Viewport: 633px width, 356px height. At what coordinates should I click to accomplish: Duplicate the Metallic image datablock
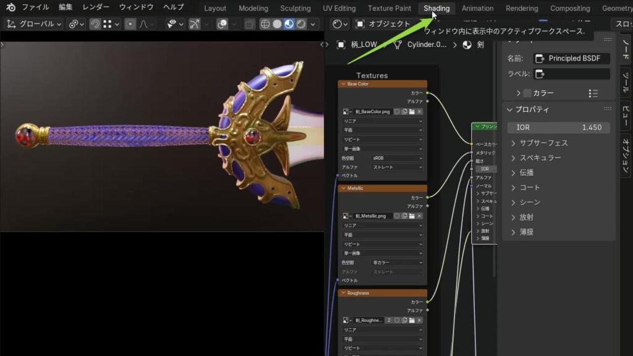tap(404, 216)
